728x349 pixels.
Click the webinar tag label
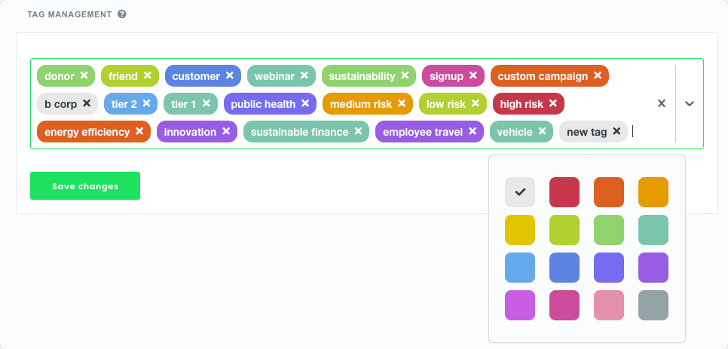coord(274,76)
